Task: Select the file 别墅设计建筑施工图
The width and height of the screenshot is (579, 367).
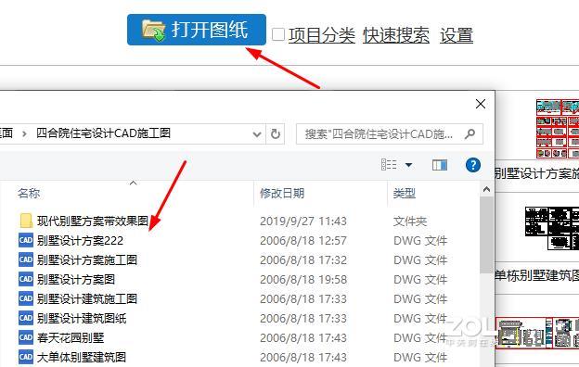Action: 87,298
